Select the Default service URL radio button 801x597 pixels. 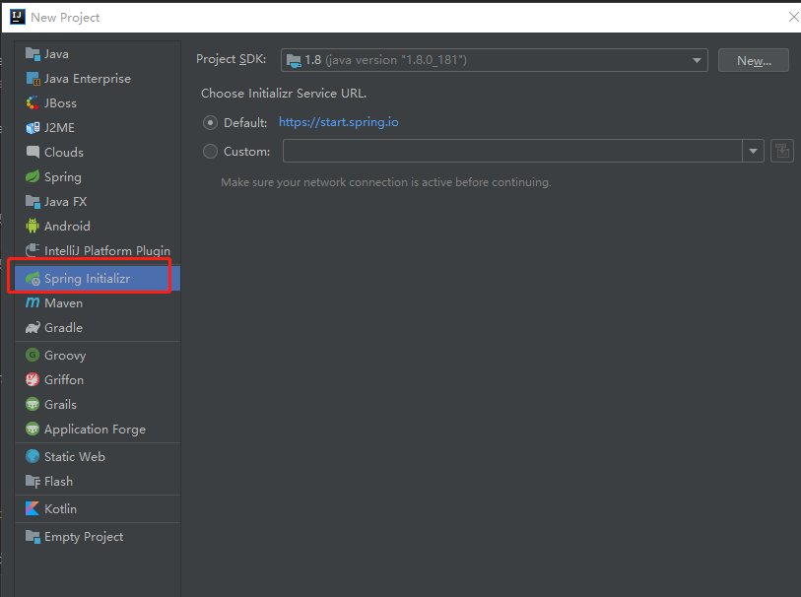210,122
